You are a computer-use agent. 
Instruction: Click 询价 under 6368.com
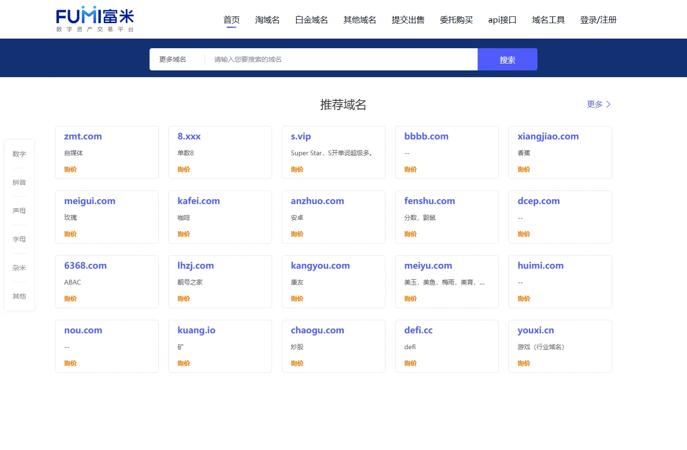[70, 299]
